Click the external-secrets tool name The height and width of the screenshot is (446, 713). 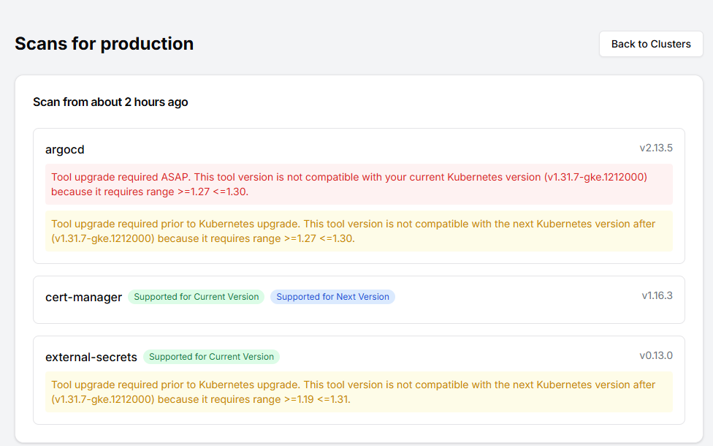[91, 357]
